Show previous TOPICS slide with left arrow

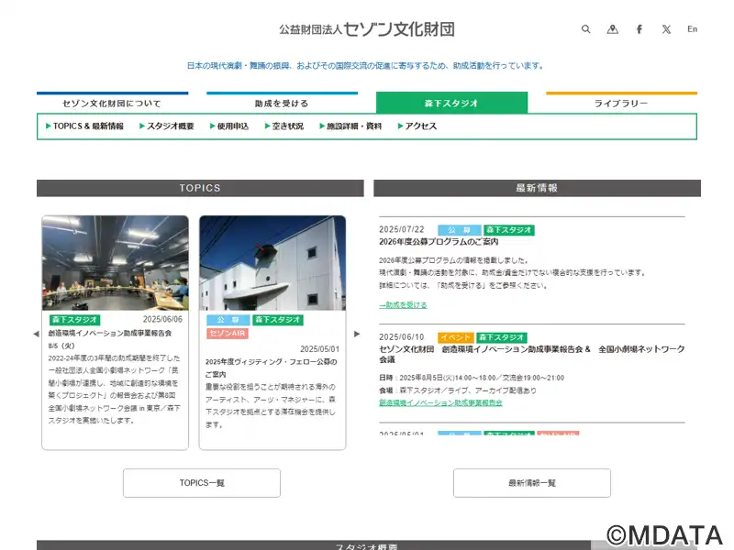[x=36, y=334]
